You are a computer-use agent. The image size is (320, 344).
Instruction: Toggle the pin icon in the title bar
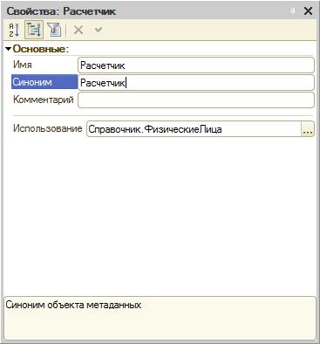tap(293, 10)
